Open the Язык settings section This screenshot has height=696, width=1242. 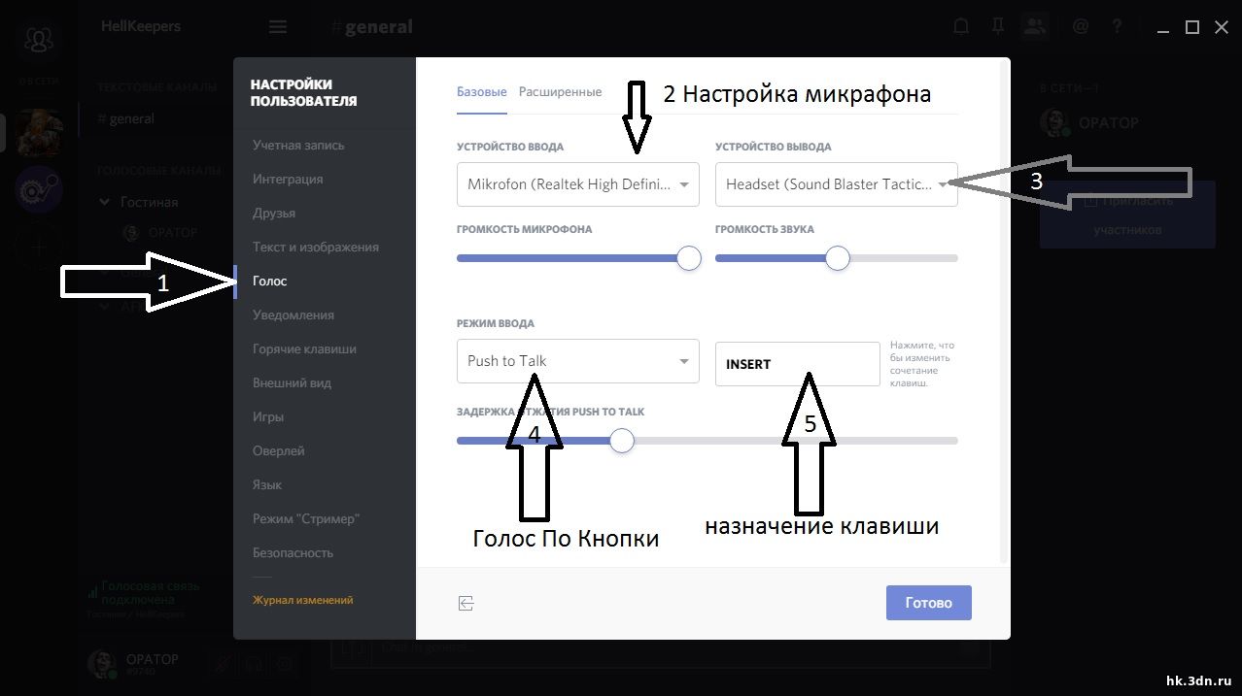click(267, 485)
